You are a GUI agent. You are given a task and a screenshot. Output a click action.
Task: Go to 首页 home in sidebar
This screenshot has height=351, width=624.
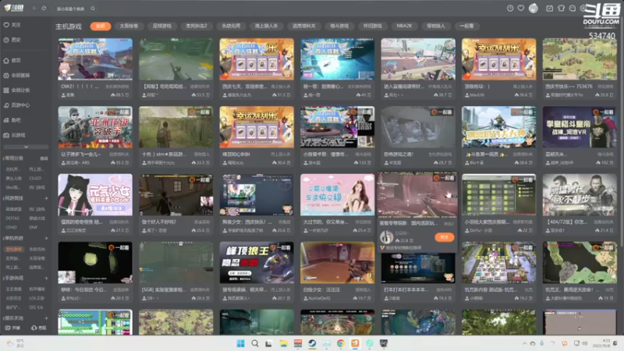tap(12, 61)
